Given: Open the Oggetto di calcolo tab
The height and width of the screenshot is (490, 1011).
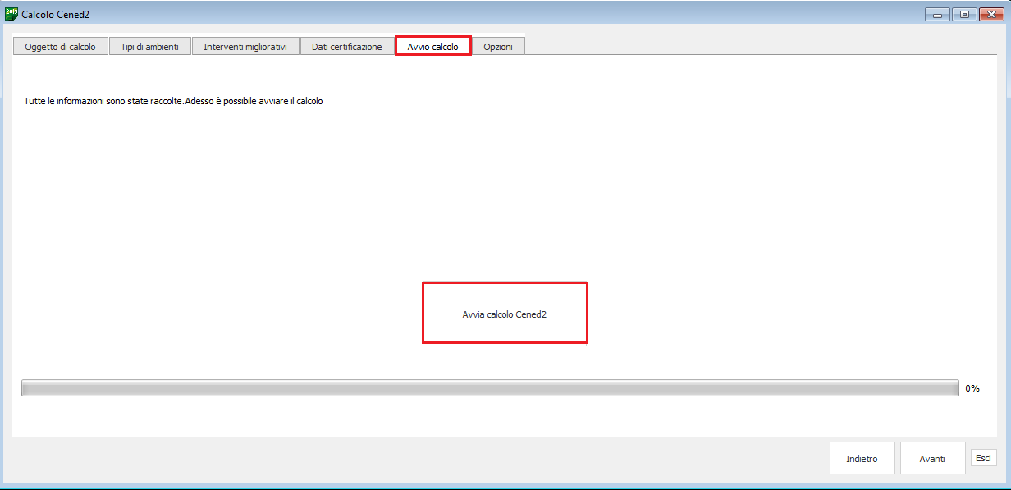Looking at the screenshot, I should click(x=60, y=47).
